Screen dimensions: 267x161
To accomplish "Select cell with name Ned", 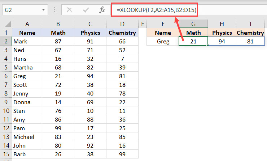I will click(27, 50).
